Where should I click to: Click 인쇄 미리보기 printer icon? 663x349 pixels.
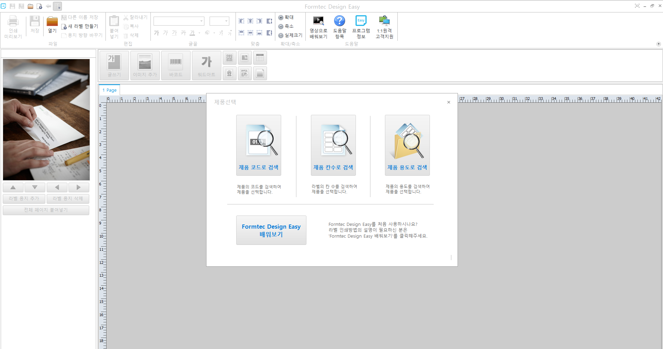pyautogui.click(x=13, y=27)
